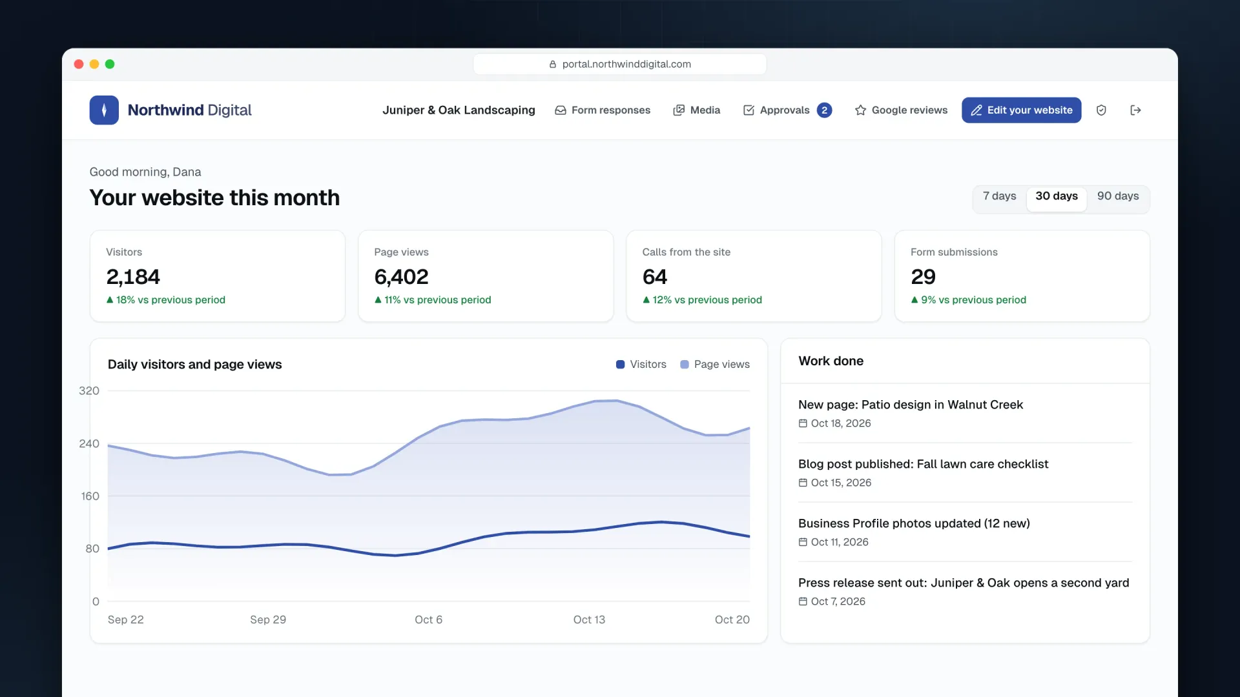This screenshot has width=1240, height=697.
Task: Click the lock icon in the address bar
Action: pyautogui.click(x=553, y=64)
